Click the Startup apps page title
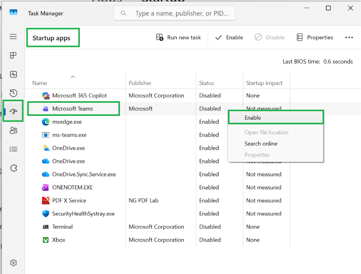Viewport: 361px width, 274px height. [x=51, y=38]
